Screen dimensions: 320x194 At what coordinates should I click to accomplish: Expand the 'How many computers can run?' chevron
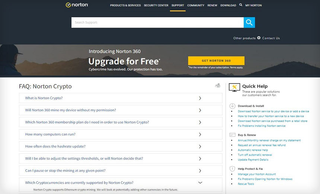click(x=200, y=134)
